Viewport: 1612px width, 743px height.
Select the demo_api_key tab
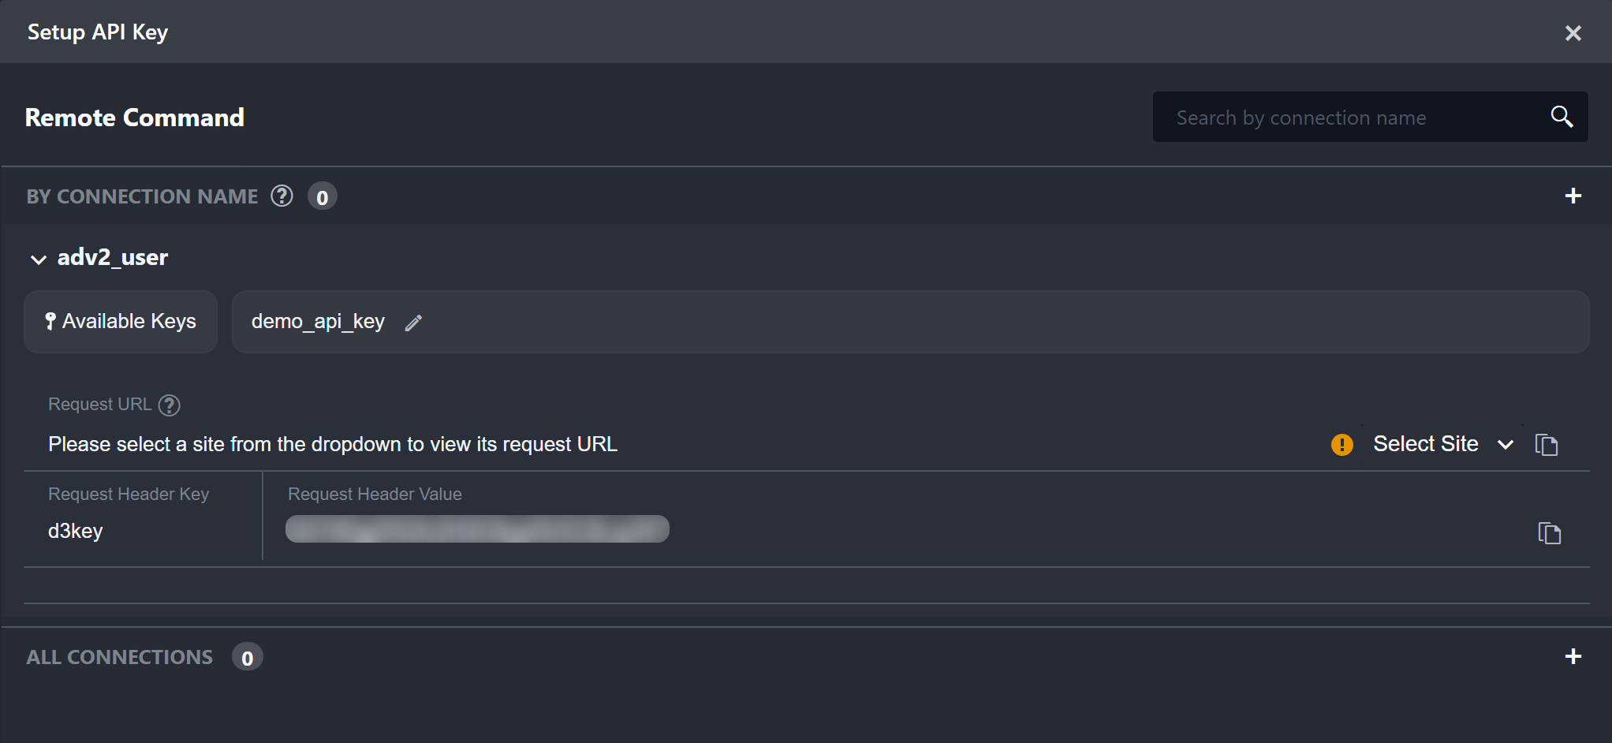coord(318,322)
